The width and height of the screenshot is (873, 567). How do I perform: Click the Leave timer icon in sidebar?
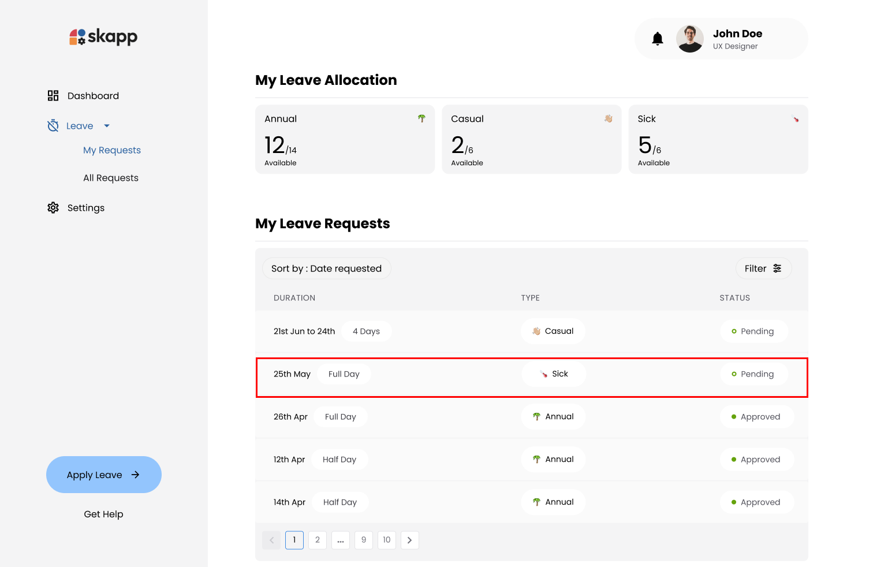(x=53, y=126)
